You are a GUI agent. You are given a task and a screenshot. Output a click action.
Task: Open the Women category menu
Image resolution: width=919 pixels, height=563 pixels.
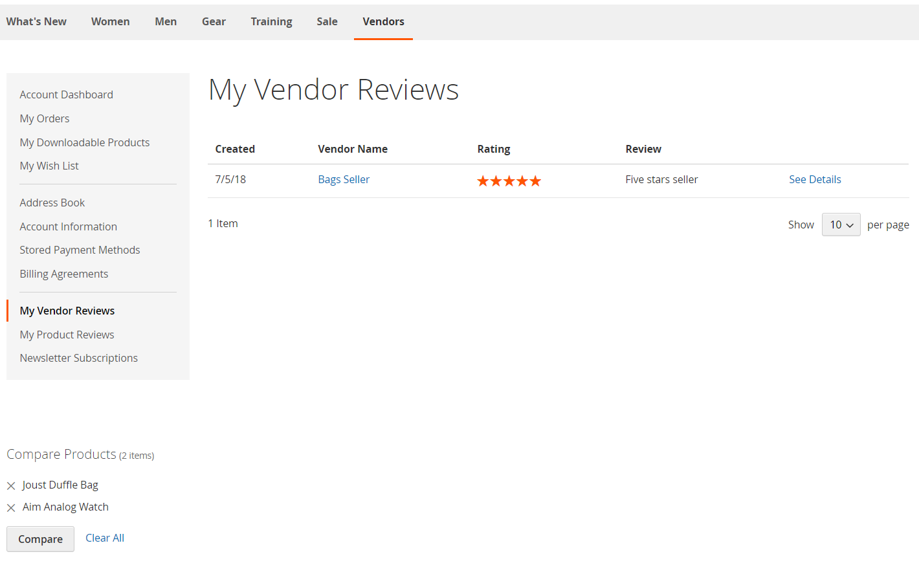click(x=111, y=21)
